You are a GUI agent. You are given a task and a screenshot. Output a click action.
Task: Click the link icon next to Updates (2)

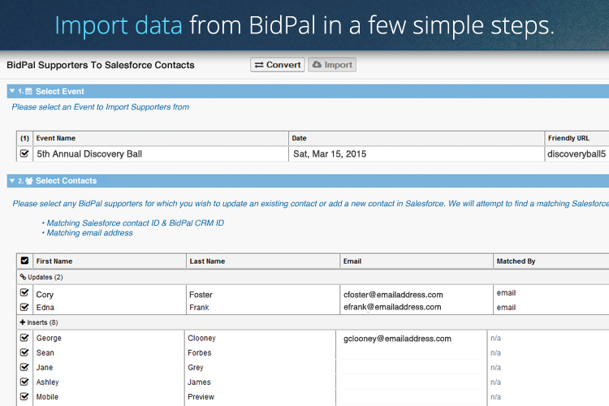(x=23, y=277)
